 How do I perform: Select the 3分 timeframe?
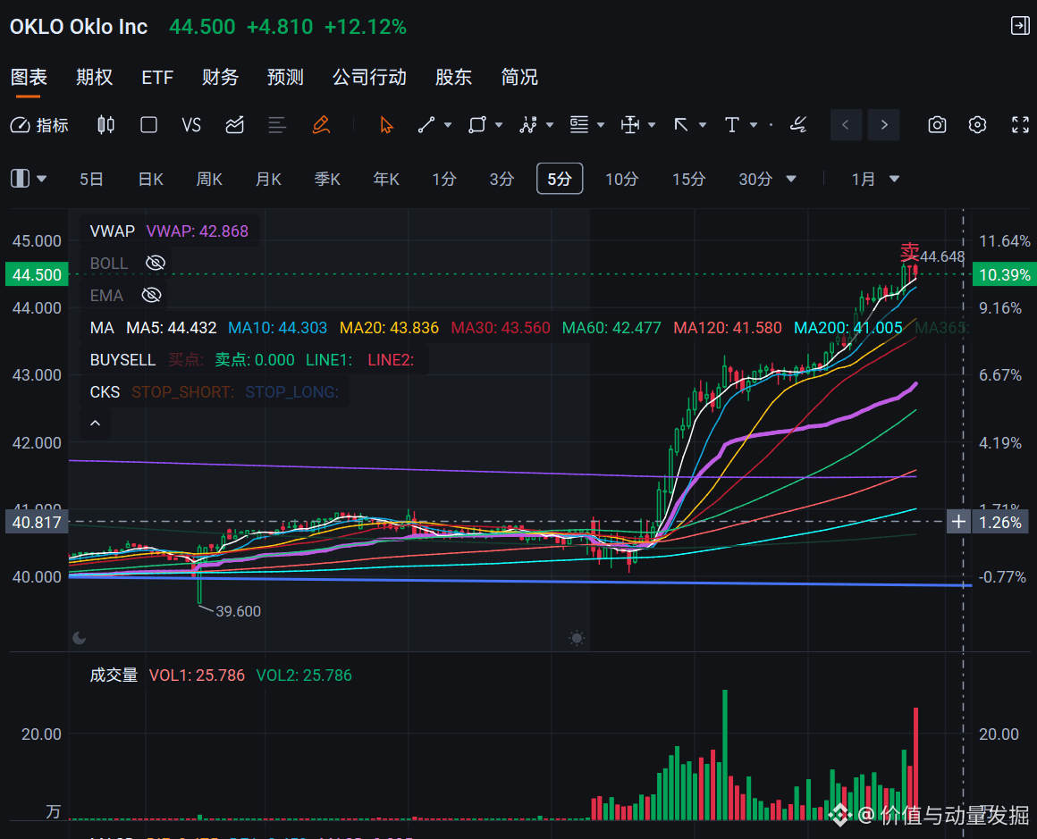point(502,180)
